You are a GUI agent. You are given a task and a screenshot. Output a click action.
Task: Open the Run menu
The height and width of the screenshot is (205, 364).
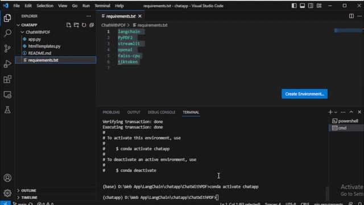tap(86, 6)
